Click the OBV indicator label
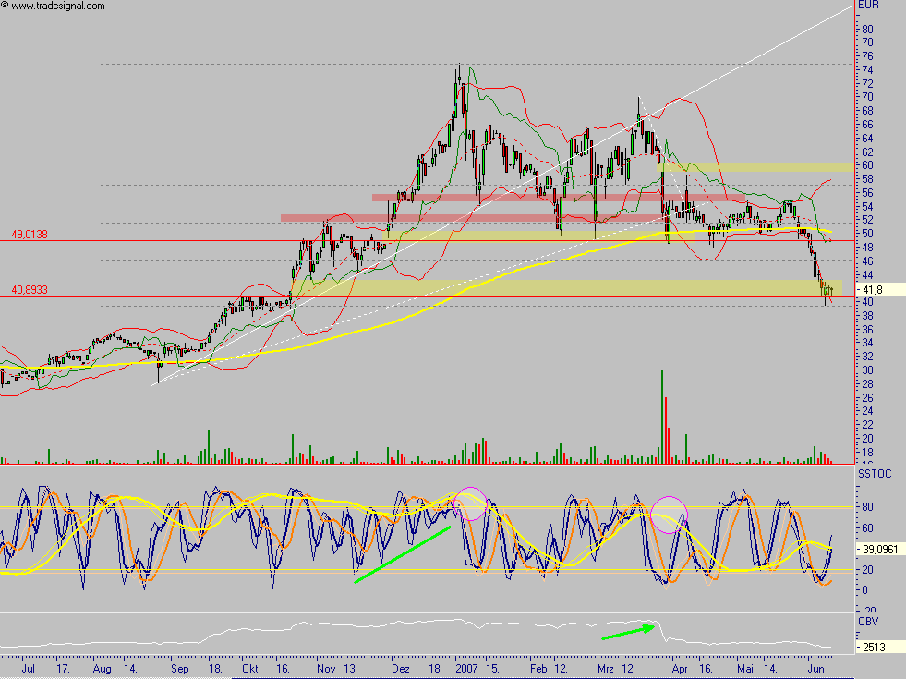This screenshot has height=679, width=906. click(x=867, y=622)
